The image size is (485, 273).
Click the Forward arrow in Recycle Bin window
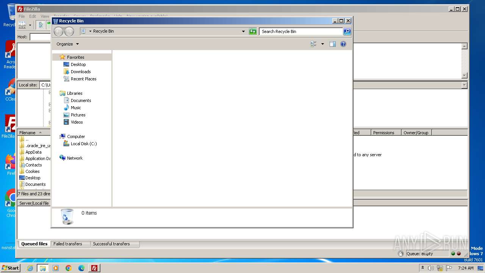click(x=69, y=31)
